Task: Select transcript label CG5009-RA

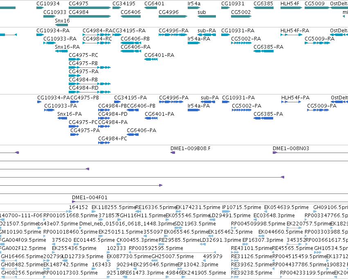Action: click(320, 38)
